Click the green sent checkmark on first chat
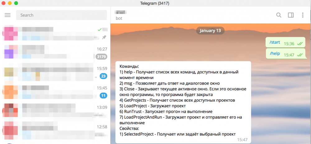The height and width of the screenshot is (144, 311). point(100,30)
